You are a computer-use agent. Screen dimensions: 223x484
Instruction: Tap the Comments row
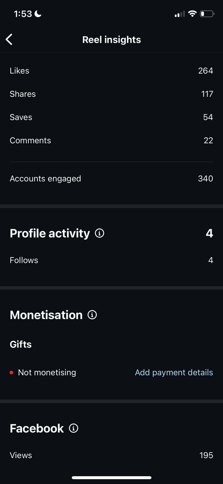pyautogui.click(x=111, y=141)
